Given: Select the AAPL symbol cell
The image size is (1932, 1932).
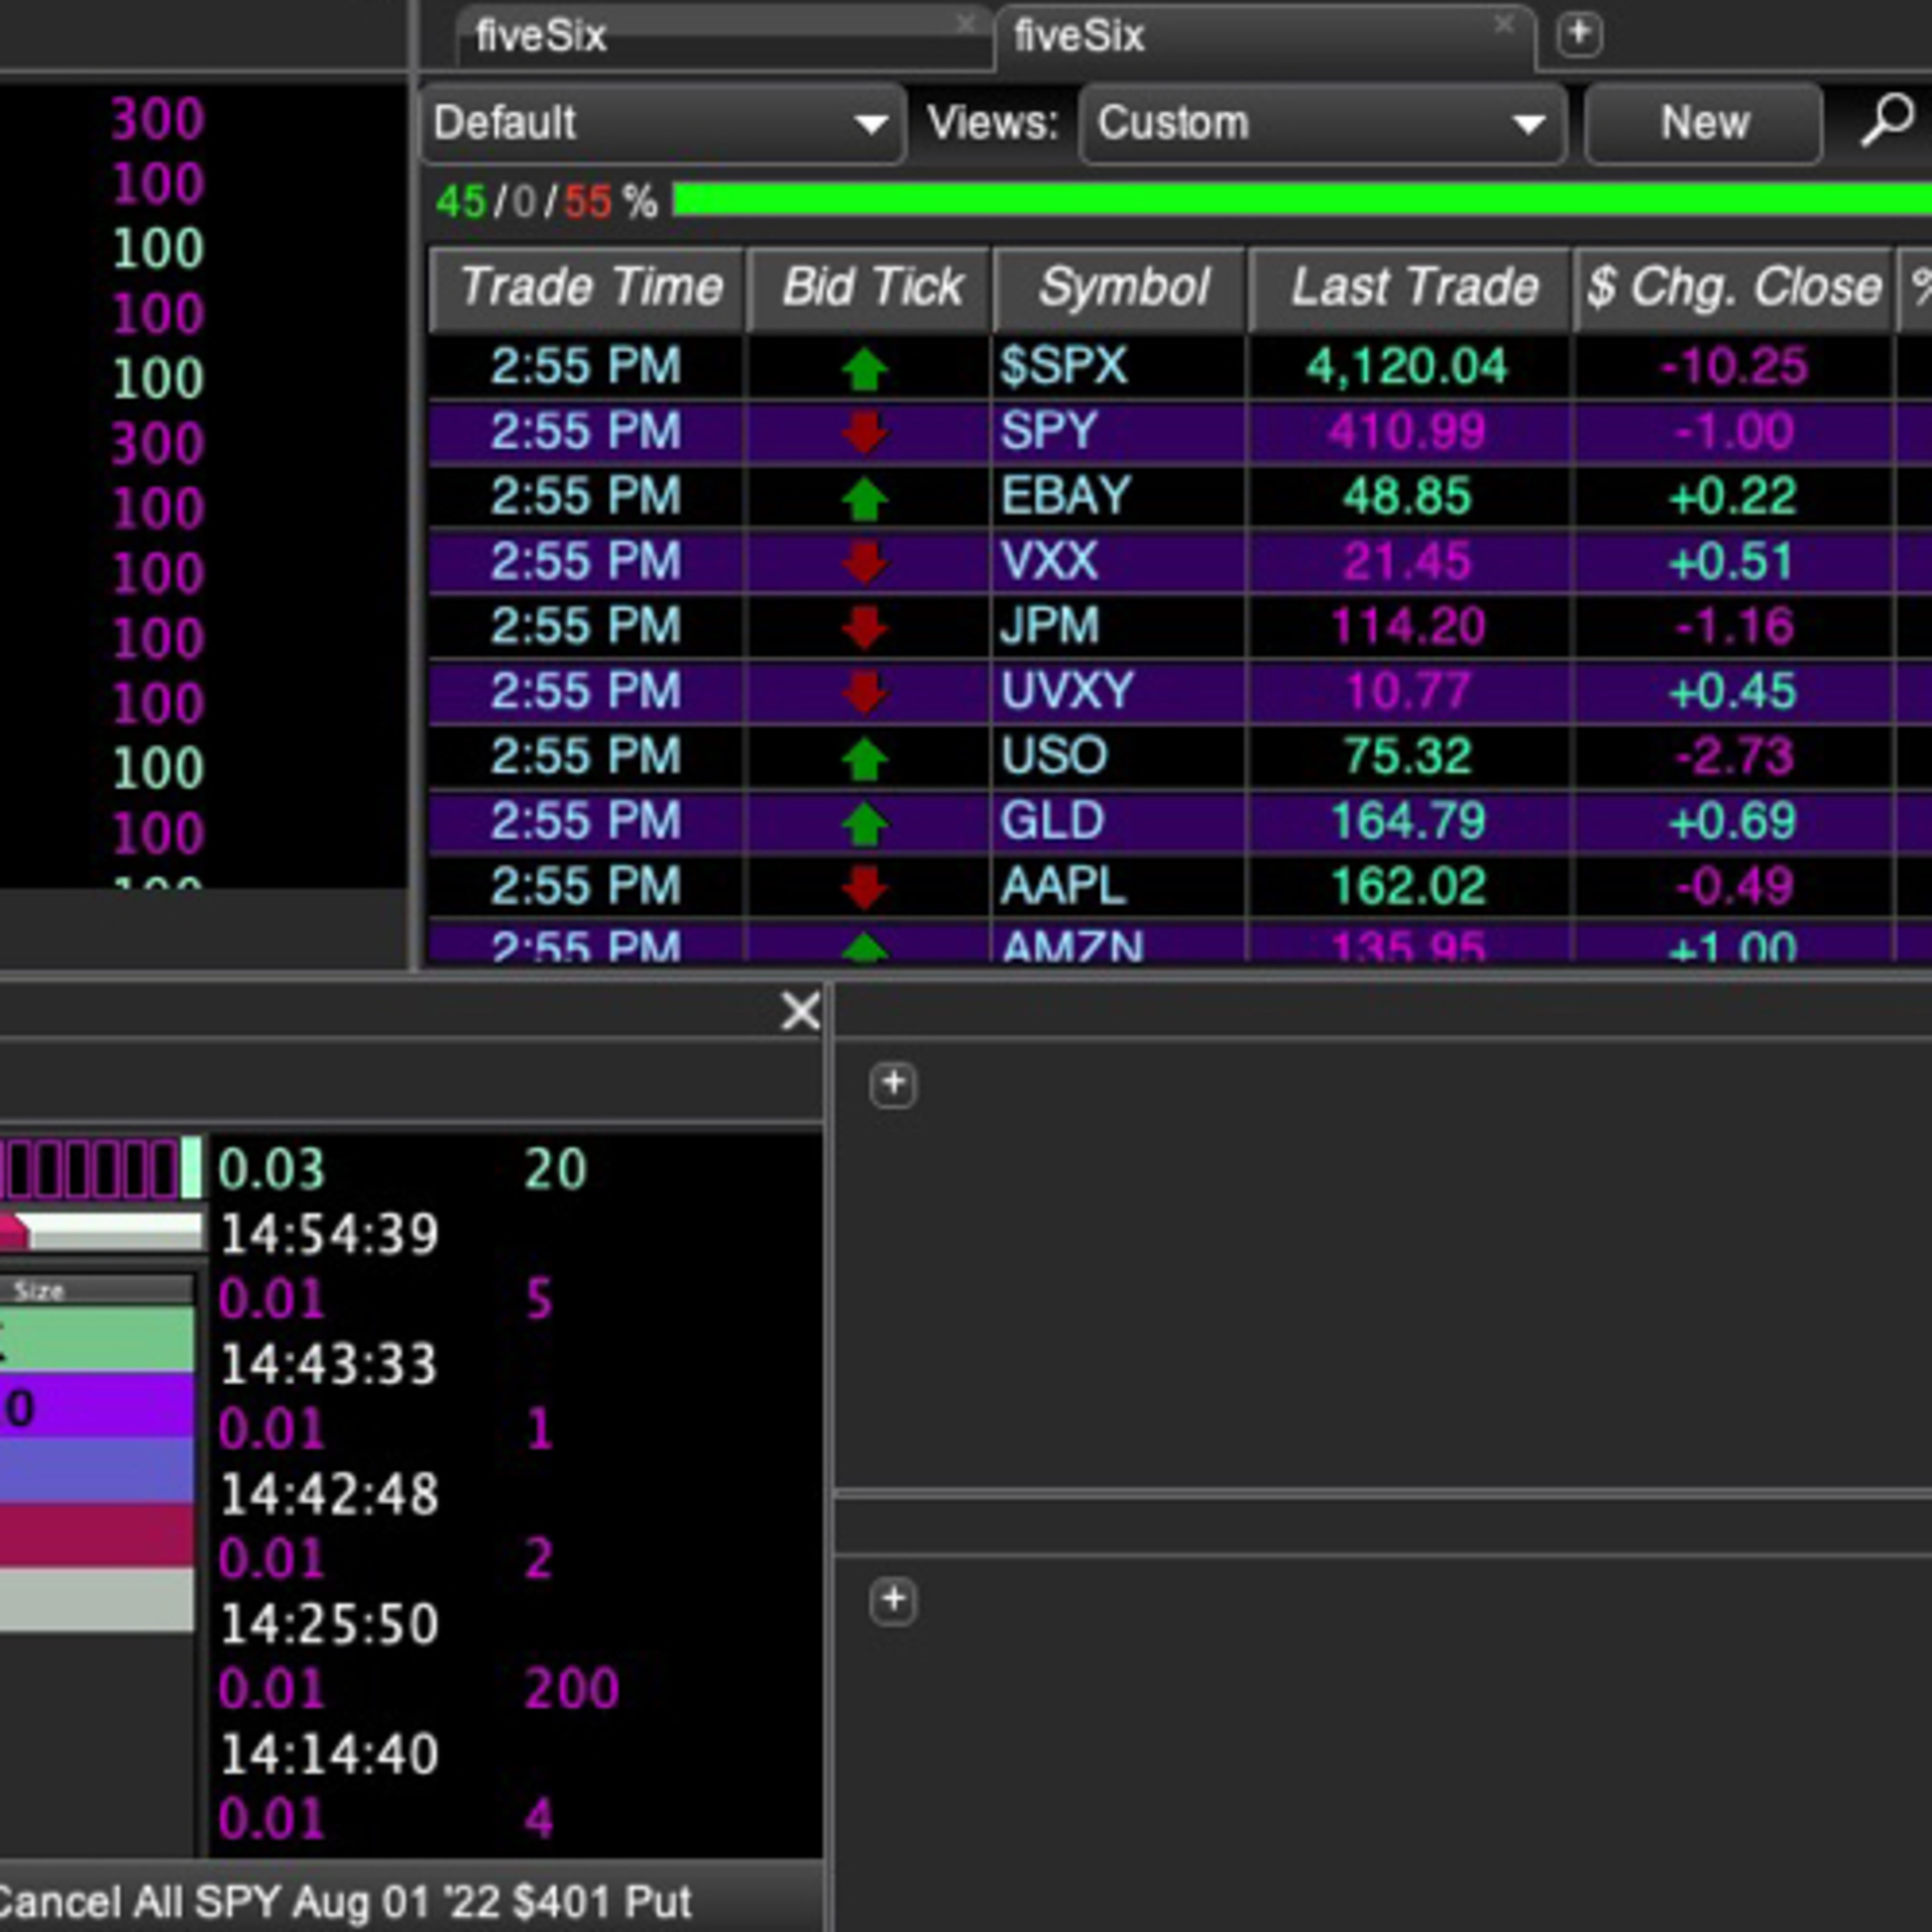Looking at the screenshot, I should point(1119,887).
